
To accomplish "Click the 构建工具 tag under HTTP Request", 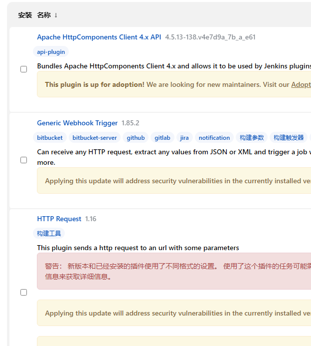I will coord(49,234).
